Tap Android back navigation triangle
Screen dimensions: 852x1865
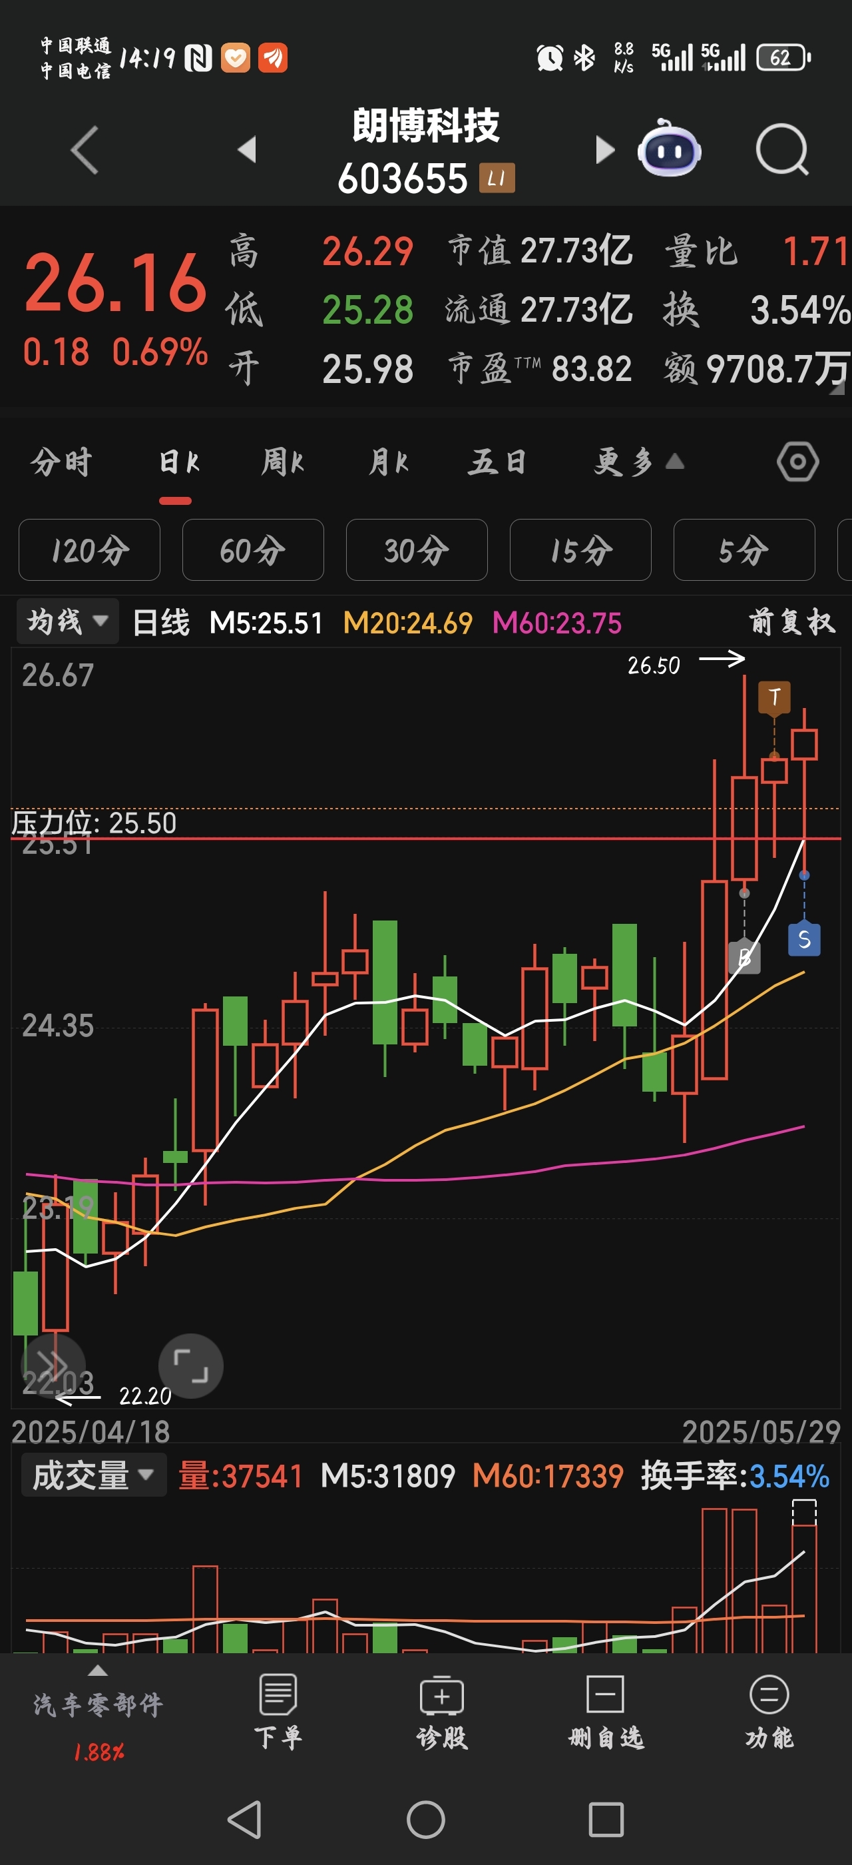point(244,1820)
